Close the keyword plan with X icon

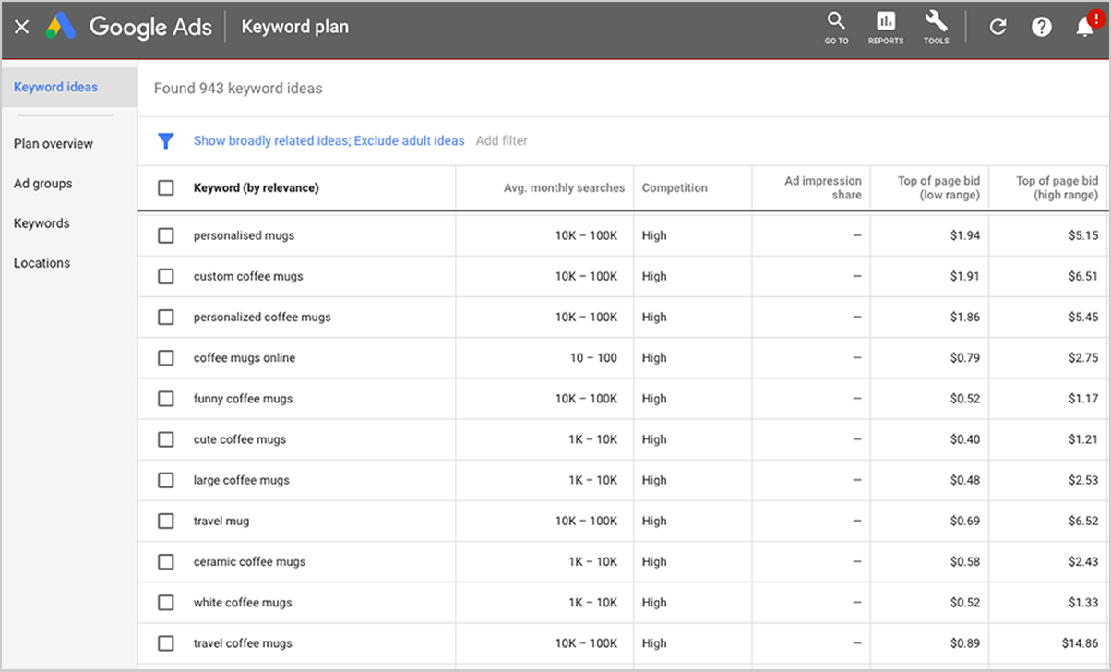22,27
